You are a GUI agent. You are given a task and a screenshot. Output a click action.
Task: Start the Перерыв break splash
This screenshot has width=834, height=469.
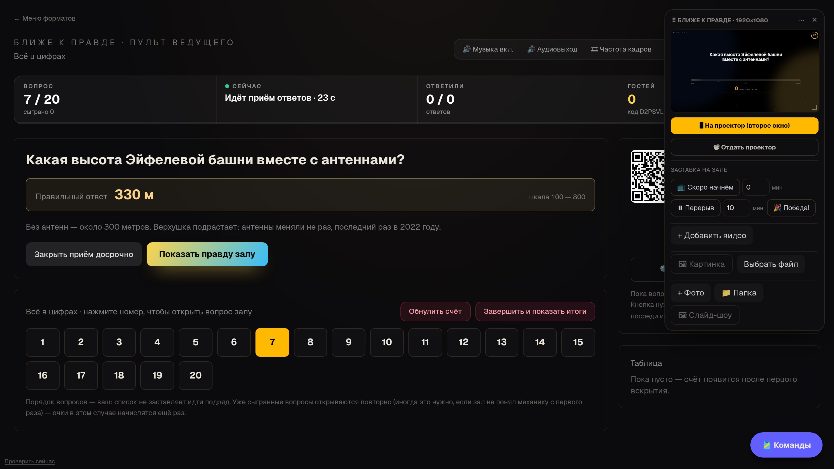(x=695, y=208)
